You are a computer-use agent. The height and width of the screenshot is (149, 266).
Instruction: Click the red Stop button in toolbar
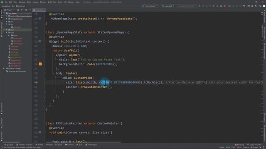[x=225, y=6]
